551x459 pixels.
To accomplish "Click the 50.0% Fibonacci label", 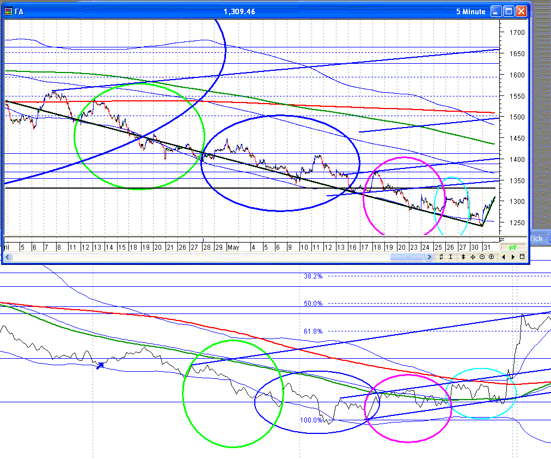I will pyautogui.click(x=313, y=304).
